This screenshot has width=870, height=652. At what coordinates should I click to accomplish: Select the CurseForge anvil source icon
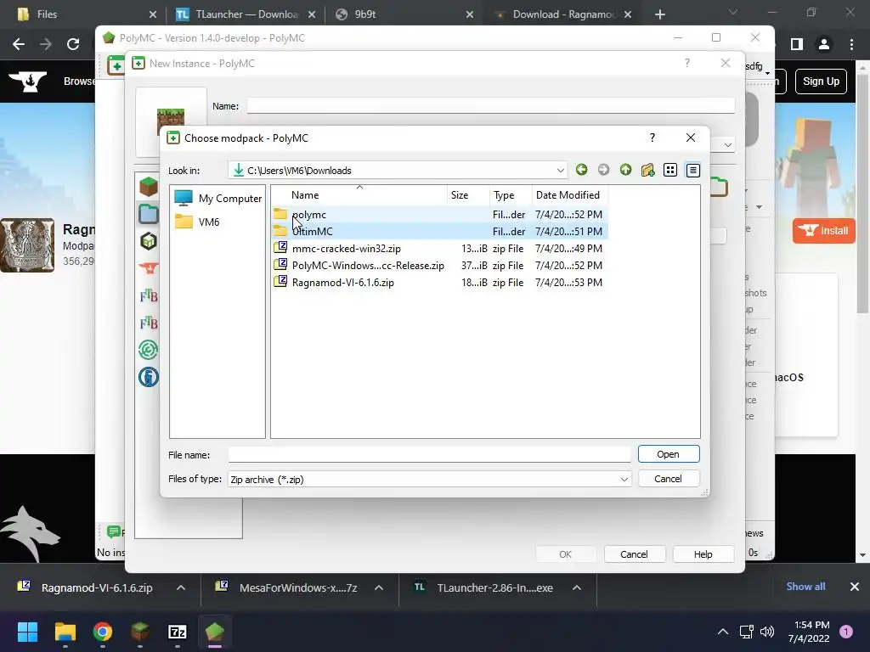click(148, 268)
